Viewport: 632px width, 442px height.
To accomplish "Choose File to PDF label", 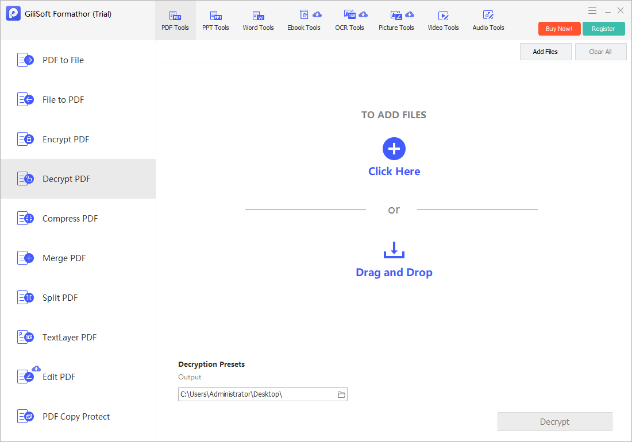I will [x=63, y=99].
